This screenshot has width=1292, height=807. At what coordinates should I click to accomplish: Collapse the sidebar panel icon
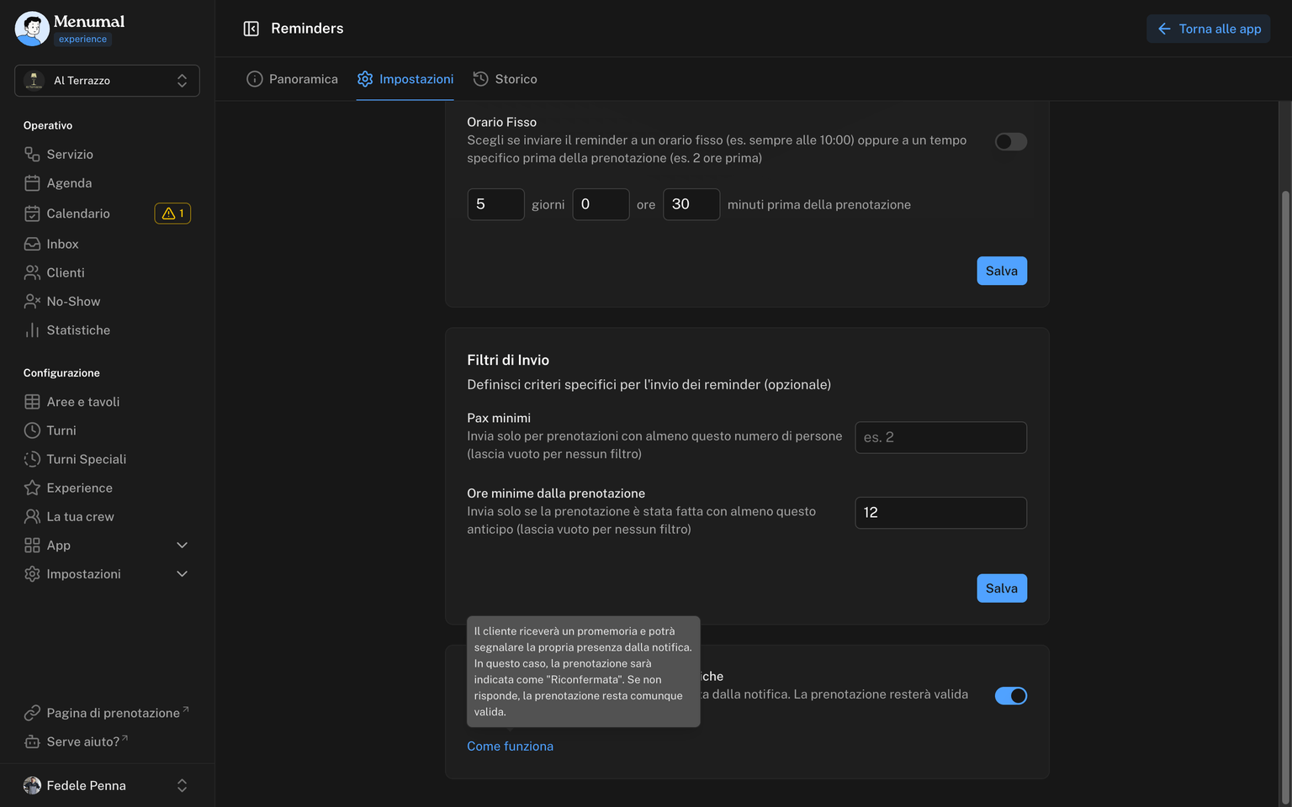coord(251,29)
